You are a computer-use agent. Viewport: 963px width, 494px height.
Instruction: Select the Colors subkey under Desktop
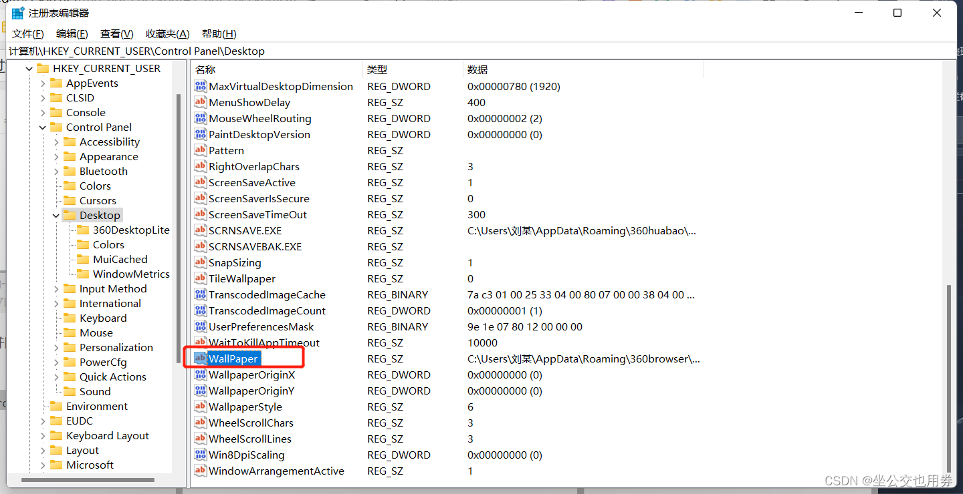[x=108, y=244]
